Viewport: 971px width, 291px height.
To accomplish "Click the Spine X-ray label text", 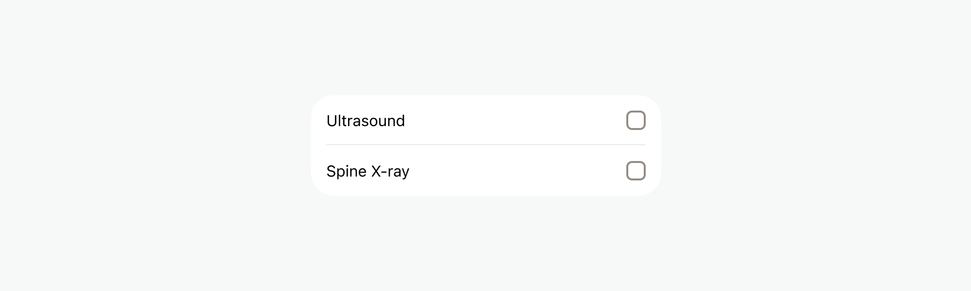I will point(368,170).
